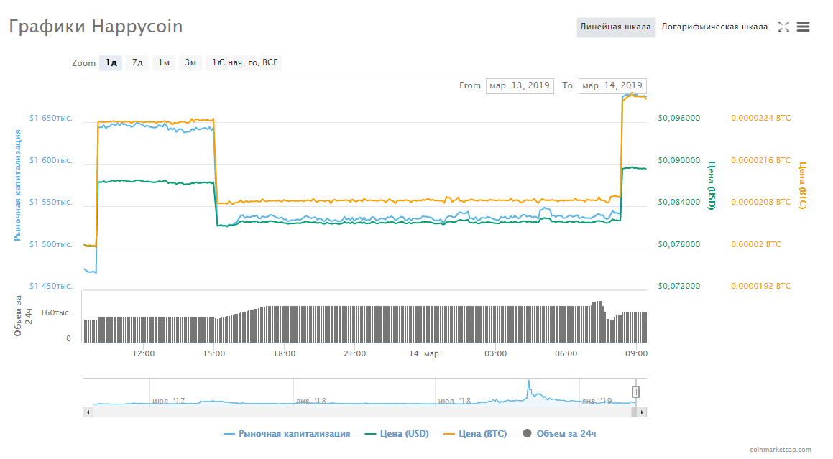833x459 pixels.
Task: Select the С нач. года zoom range
Action: coord(244,62)
